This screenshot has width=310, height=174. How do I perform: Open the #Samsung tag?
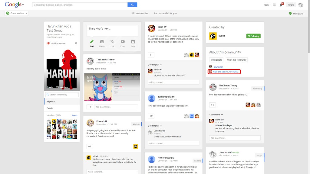(257, 89)
